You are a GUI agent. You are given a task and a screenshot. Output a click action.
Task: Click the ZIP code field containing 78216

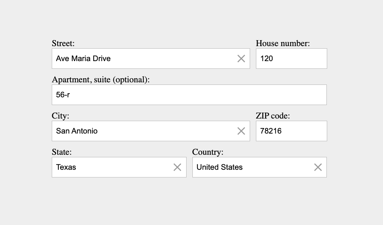click(291, 131)
